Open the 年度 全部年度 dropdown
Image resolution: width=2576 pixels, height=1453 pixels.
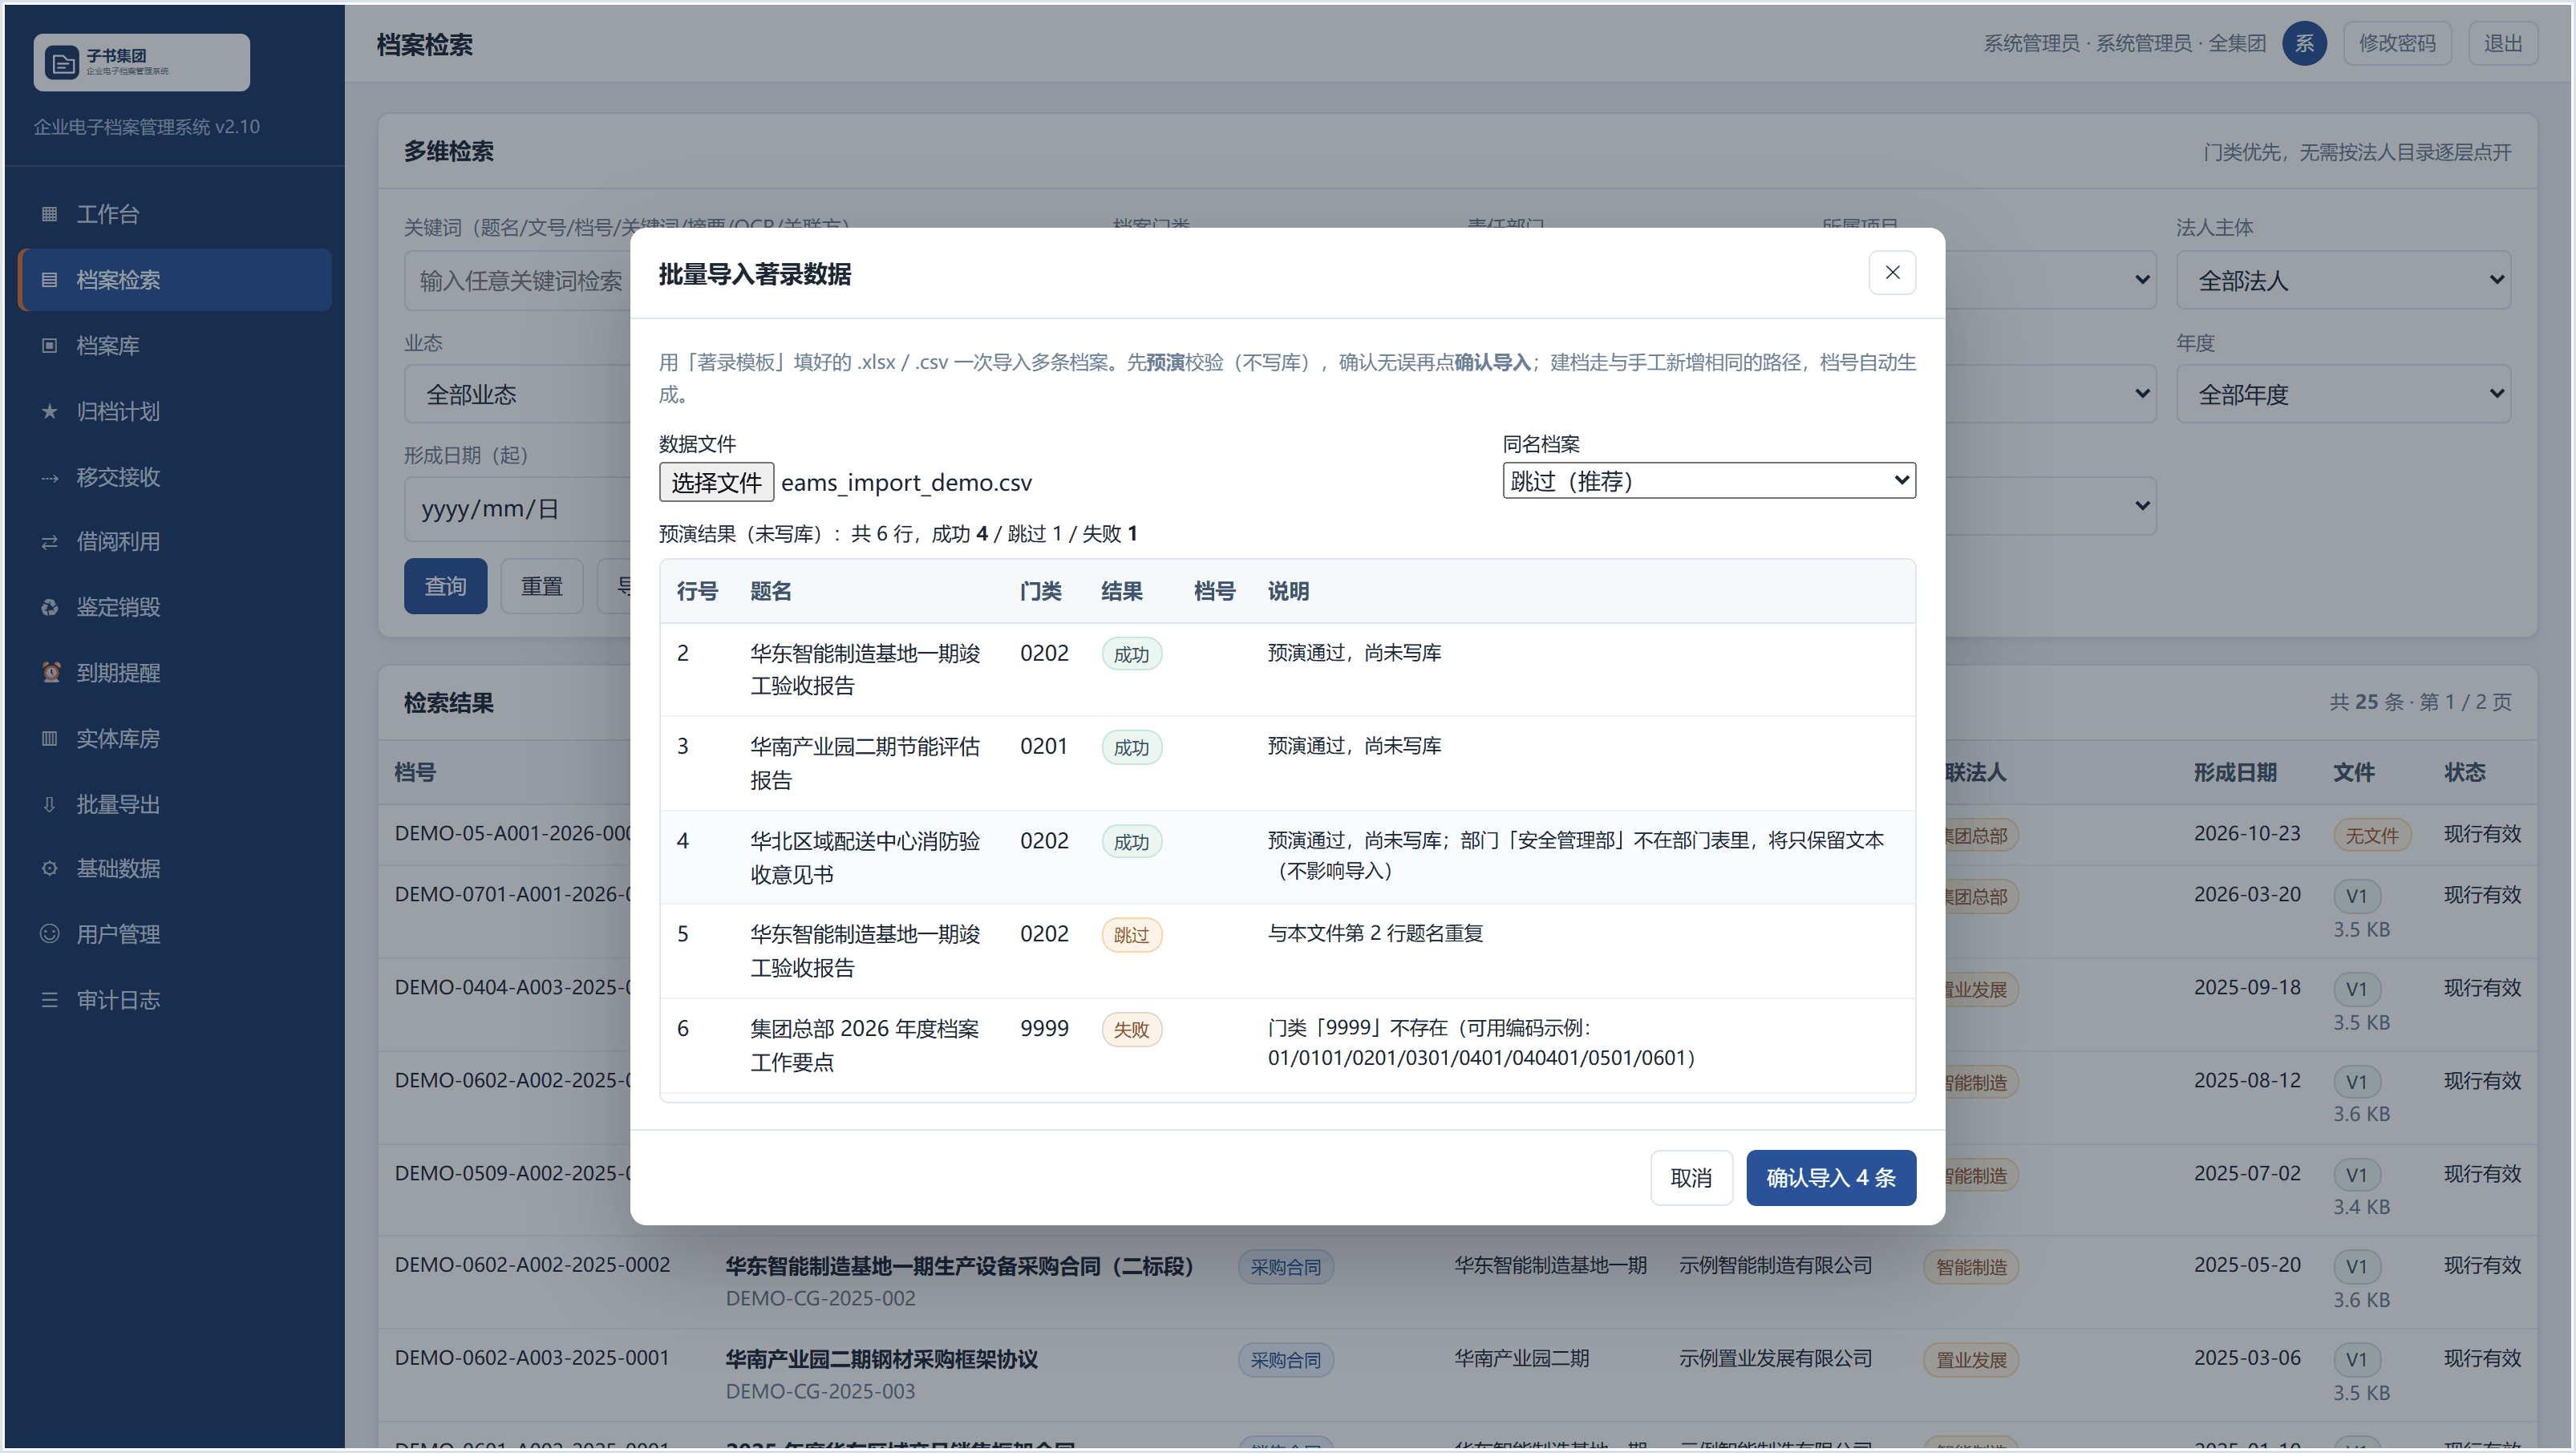tap(2343, 394)
